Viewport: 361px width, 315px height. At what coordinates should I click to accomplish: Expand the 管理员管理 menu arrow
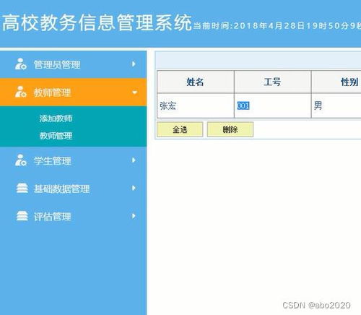point(134,64)
